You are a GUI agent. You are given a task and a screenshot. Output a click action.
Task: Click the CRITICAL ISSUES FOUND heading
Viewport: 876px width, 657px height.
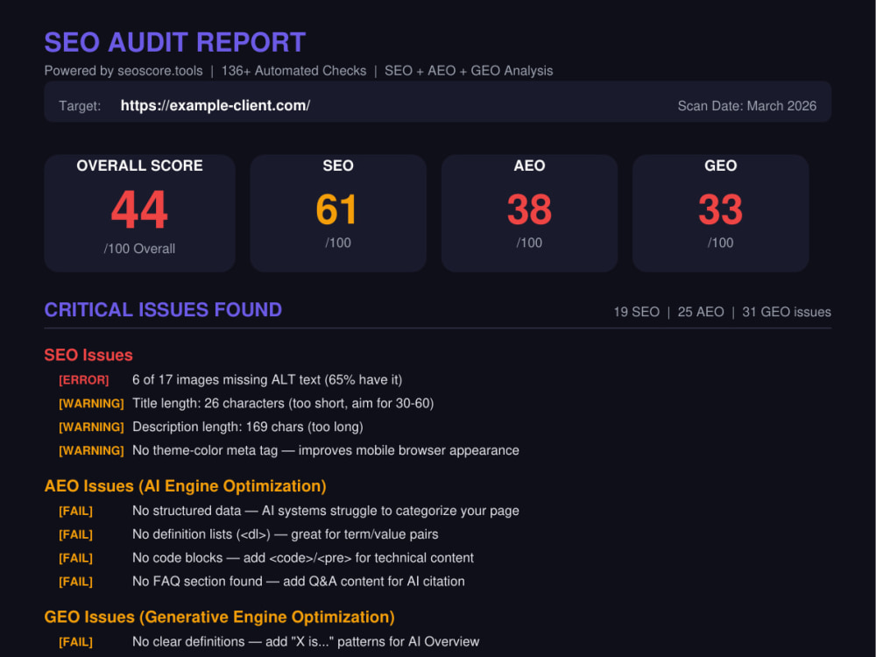pos(163,310)
